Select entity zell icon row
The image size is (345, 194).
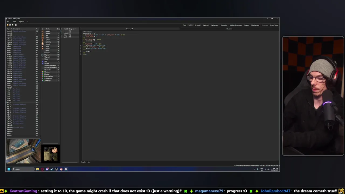pos(50,36)
